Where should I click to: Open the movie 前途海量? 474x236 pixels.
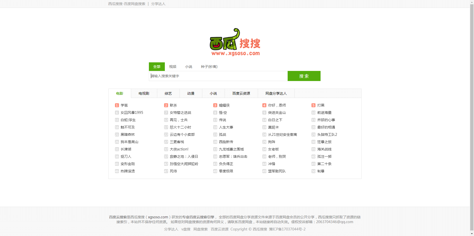click(324, 113)
